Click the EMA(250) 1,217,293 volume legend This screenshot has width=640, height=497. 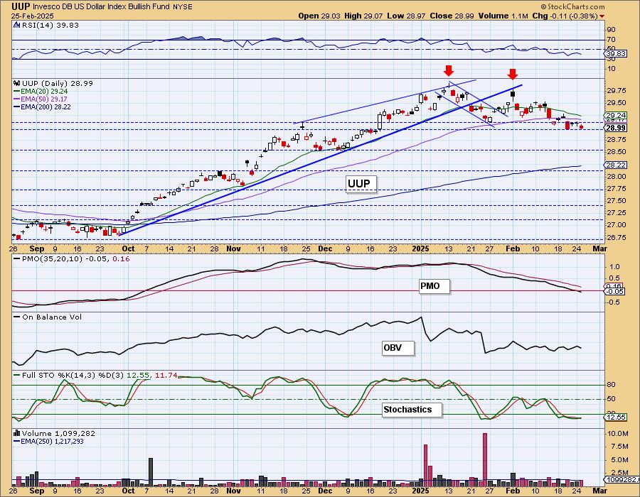point(53,441)
